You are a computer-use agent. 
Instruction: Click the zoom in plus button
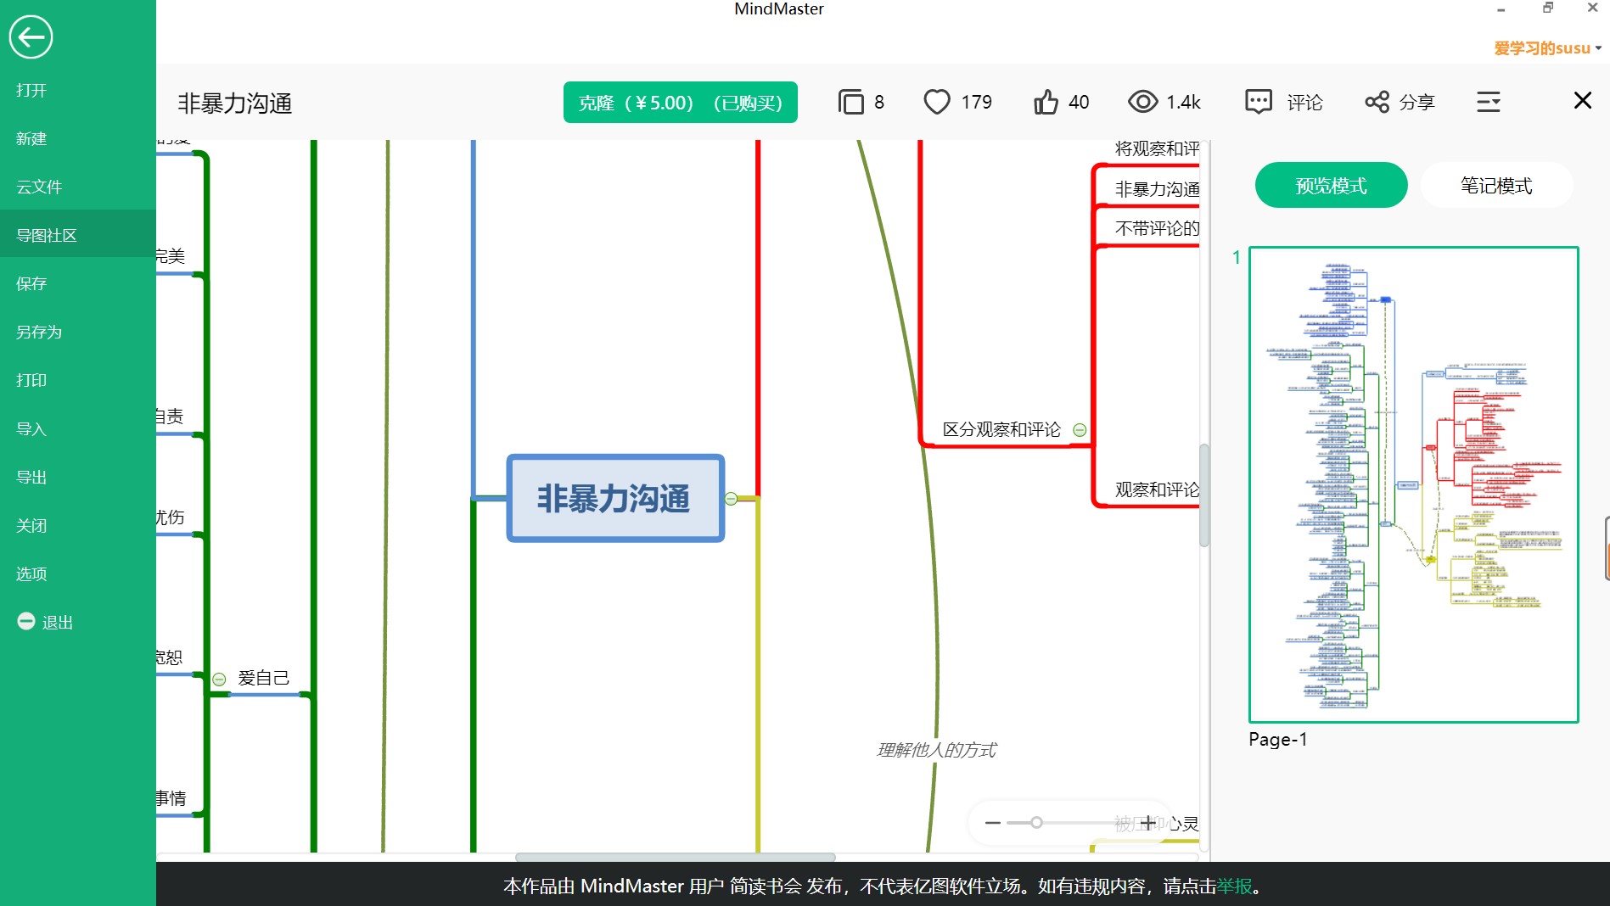(x=1148, y=823)
